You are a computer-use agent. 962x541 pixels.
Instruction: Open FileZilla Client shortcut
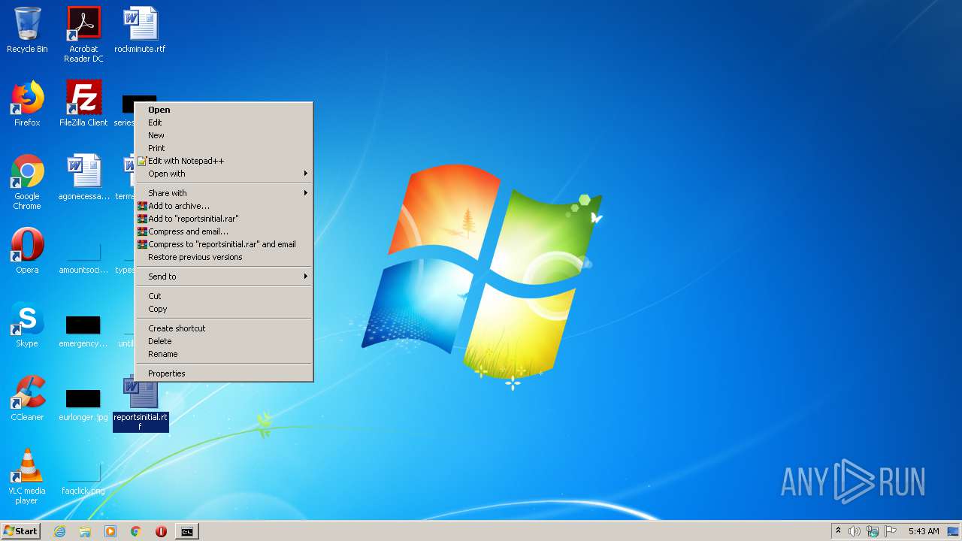[83, 104]
